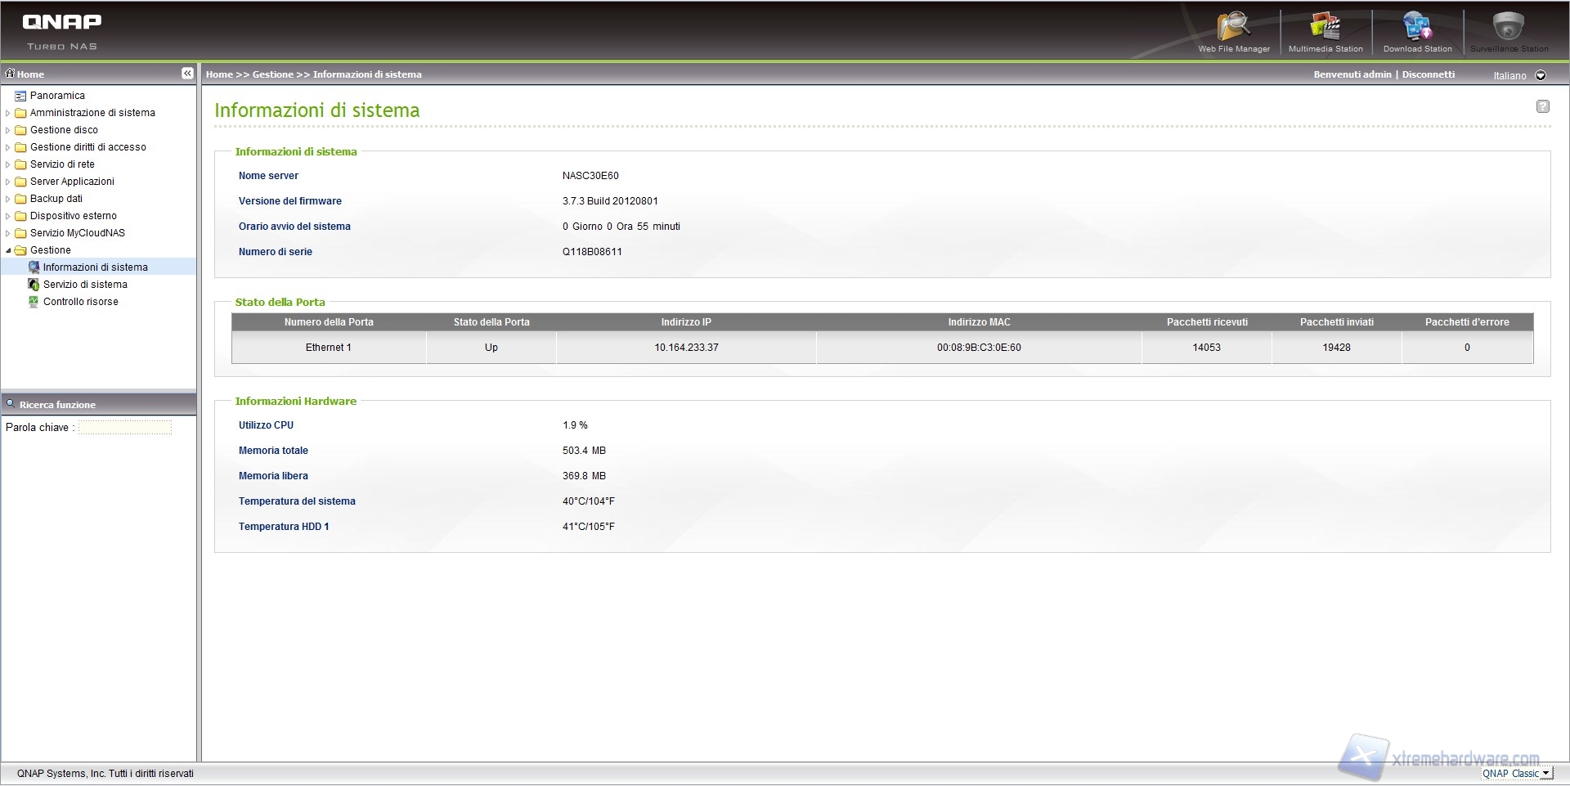Click the Home icon in sidebar
This screenshot has width=1570, height=786.
pos(11,74)
